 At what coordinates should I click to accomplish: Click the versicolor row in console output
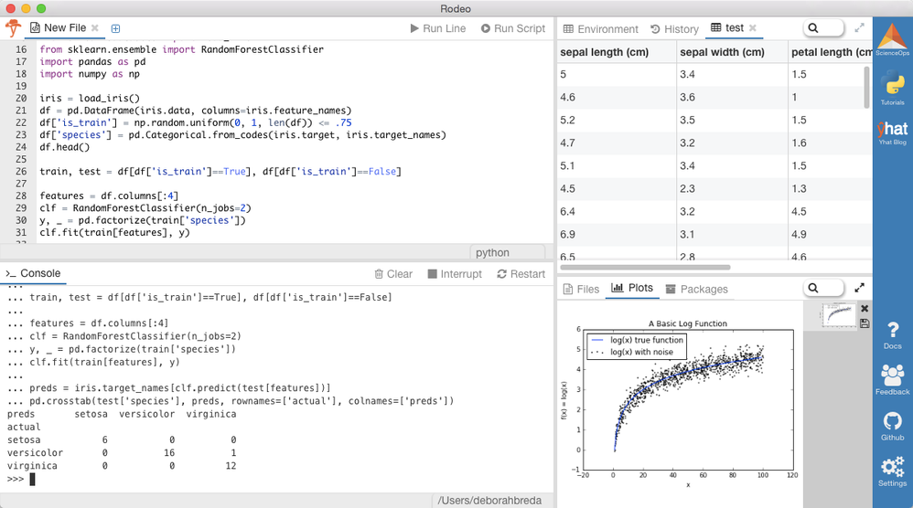(122, 453)
